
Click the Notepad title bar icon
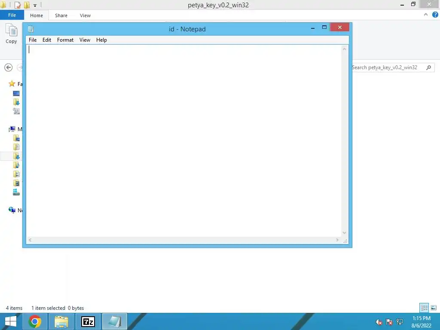31,29
